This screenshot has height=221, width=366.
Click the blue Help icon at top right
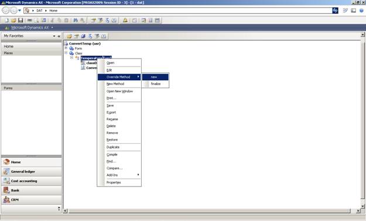361,11
